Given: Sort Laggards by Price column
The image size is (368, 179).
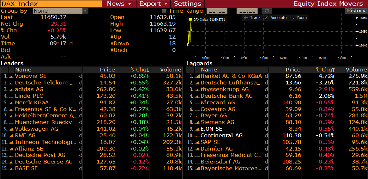Looking at the screenshot, I should [x=285, y=70].
